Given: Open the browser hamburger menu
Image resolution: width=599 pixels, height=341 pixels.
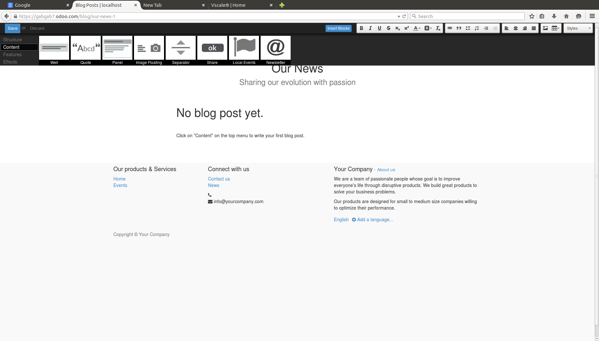Looking at the screenshot, I should 592,16.
